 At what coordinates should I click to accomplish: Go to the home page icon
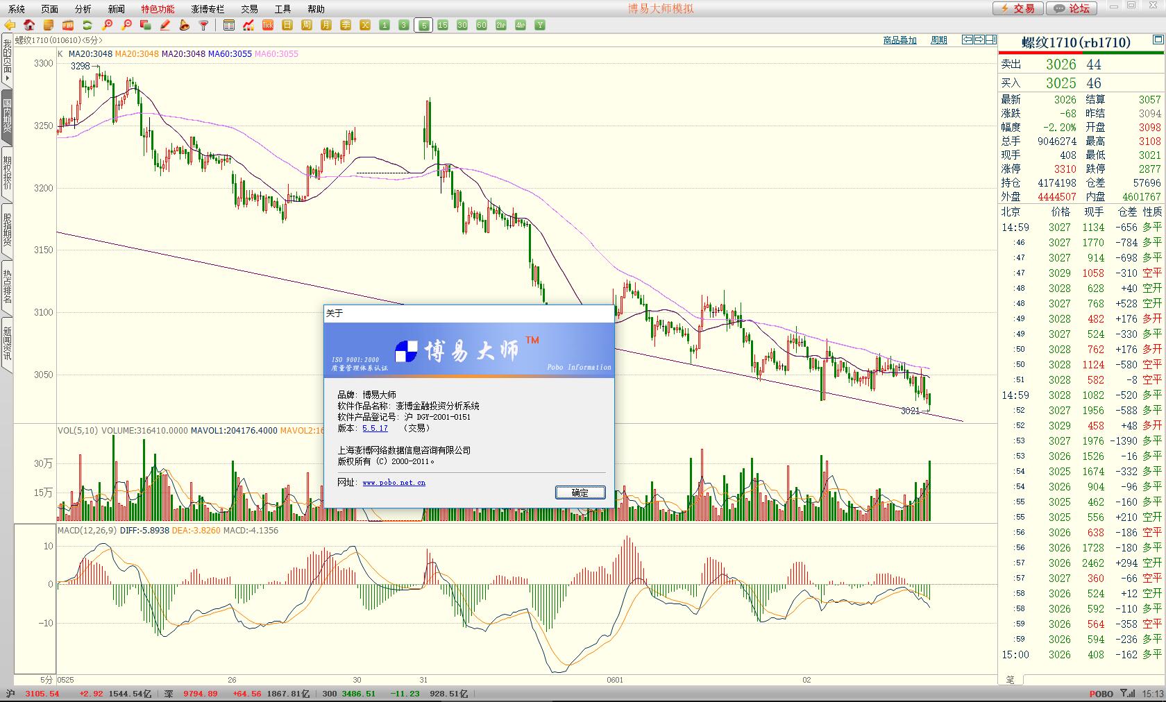pyautogui.click(x=29, y=26)
